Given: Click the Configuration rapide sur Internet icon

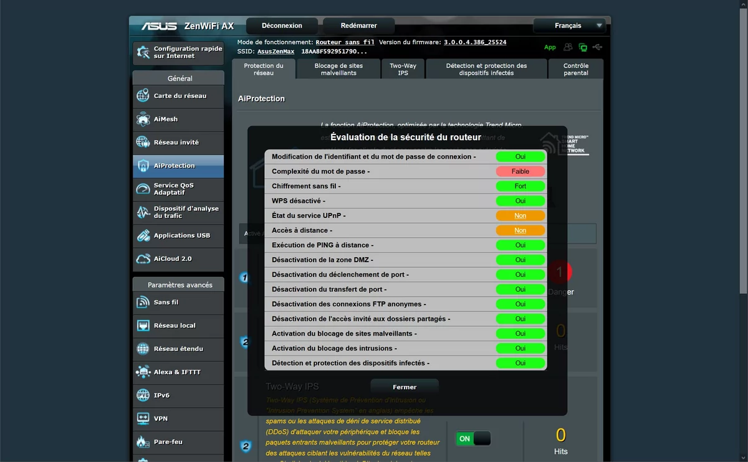Looking at the screenshot, I should coord(143,52).
